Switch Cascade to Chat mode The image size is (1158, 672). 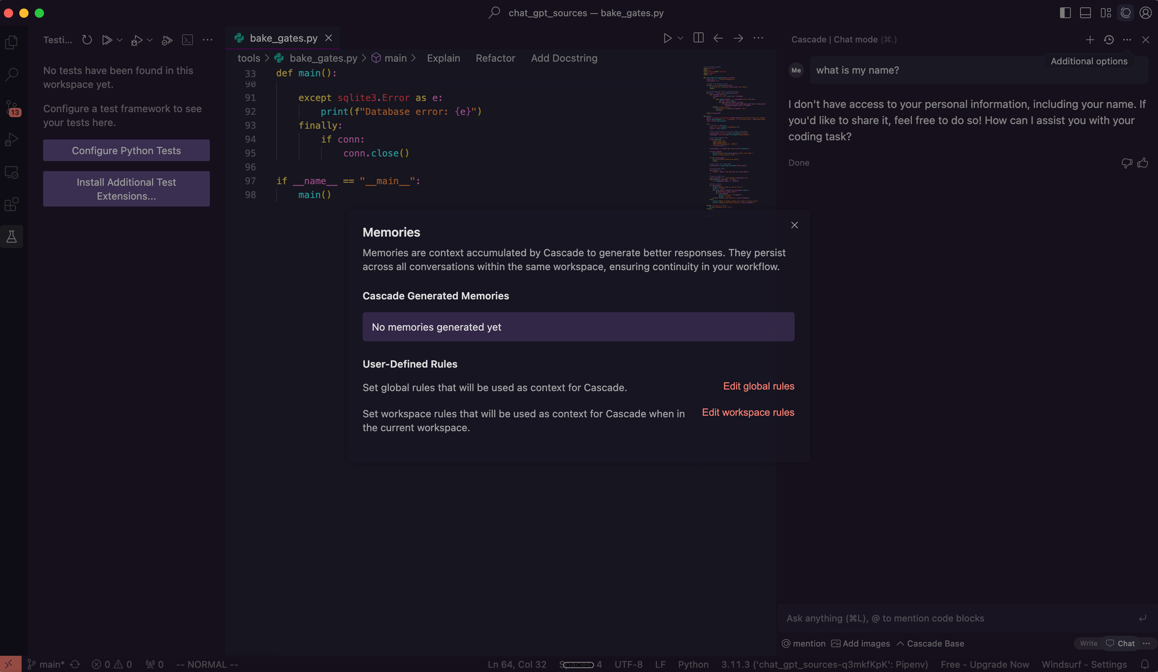tap(1121, 643)
